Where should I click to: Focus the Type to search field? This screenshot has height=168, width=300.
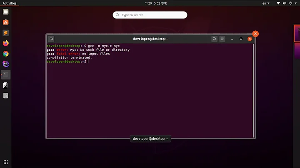[x=150, y=15]
